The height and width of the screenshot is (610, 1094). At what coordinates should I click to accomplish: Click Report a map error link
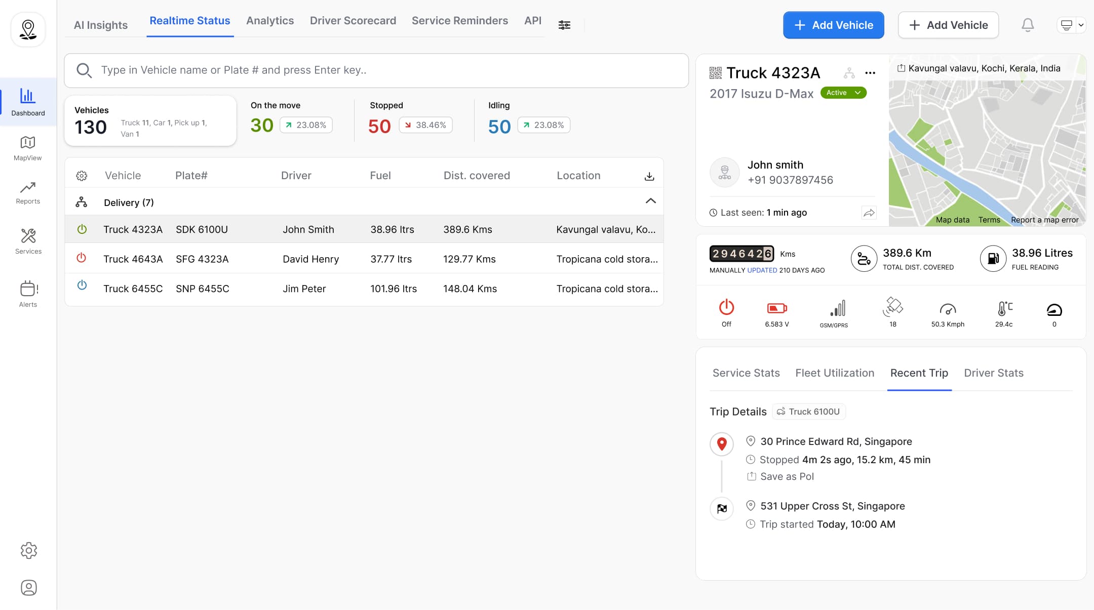(1045, 220)
